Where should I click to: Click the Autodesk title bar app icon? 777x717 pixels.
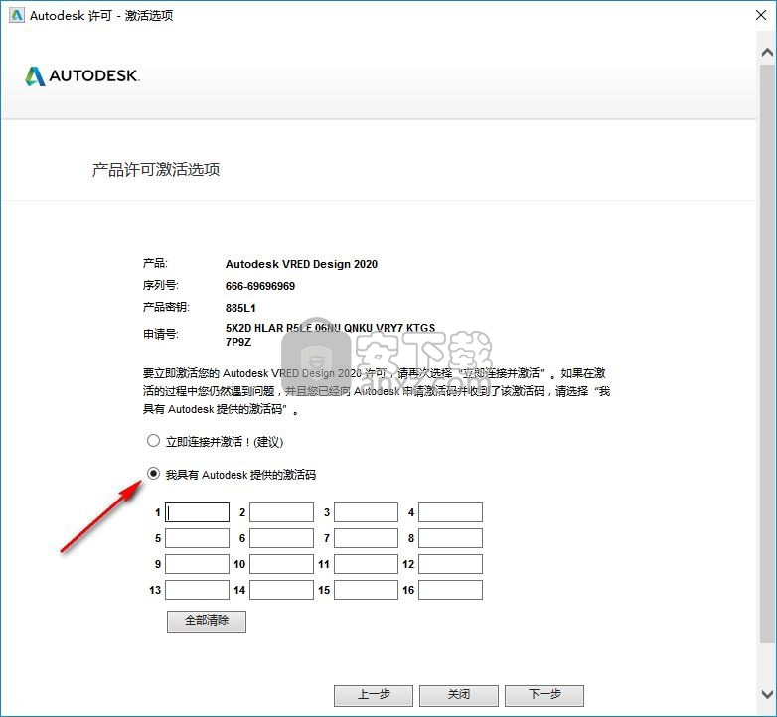point(16,15)
